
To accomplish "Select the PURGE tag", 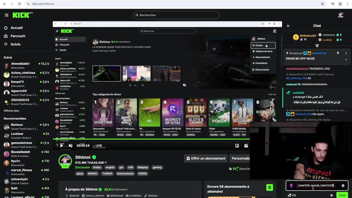I will tap(142, 174).
